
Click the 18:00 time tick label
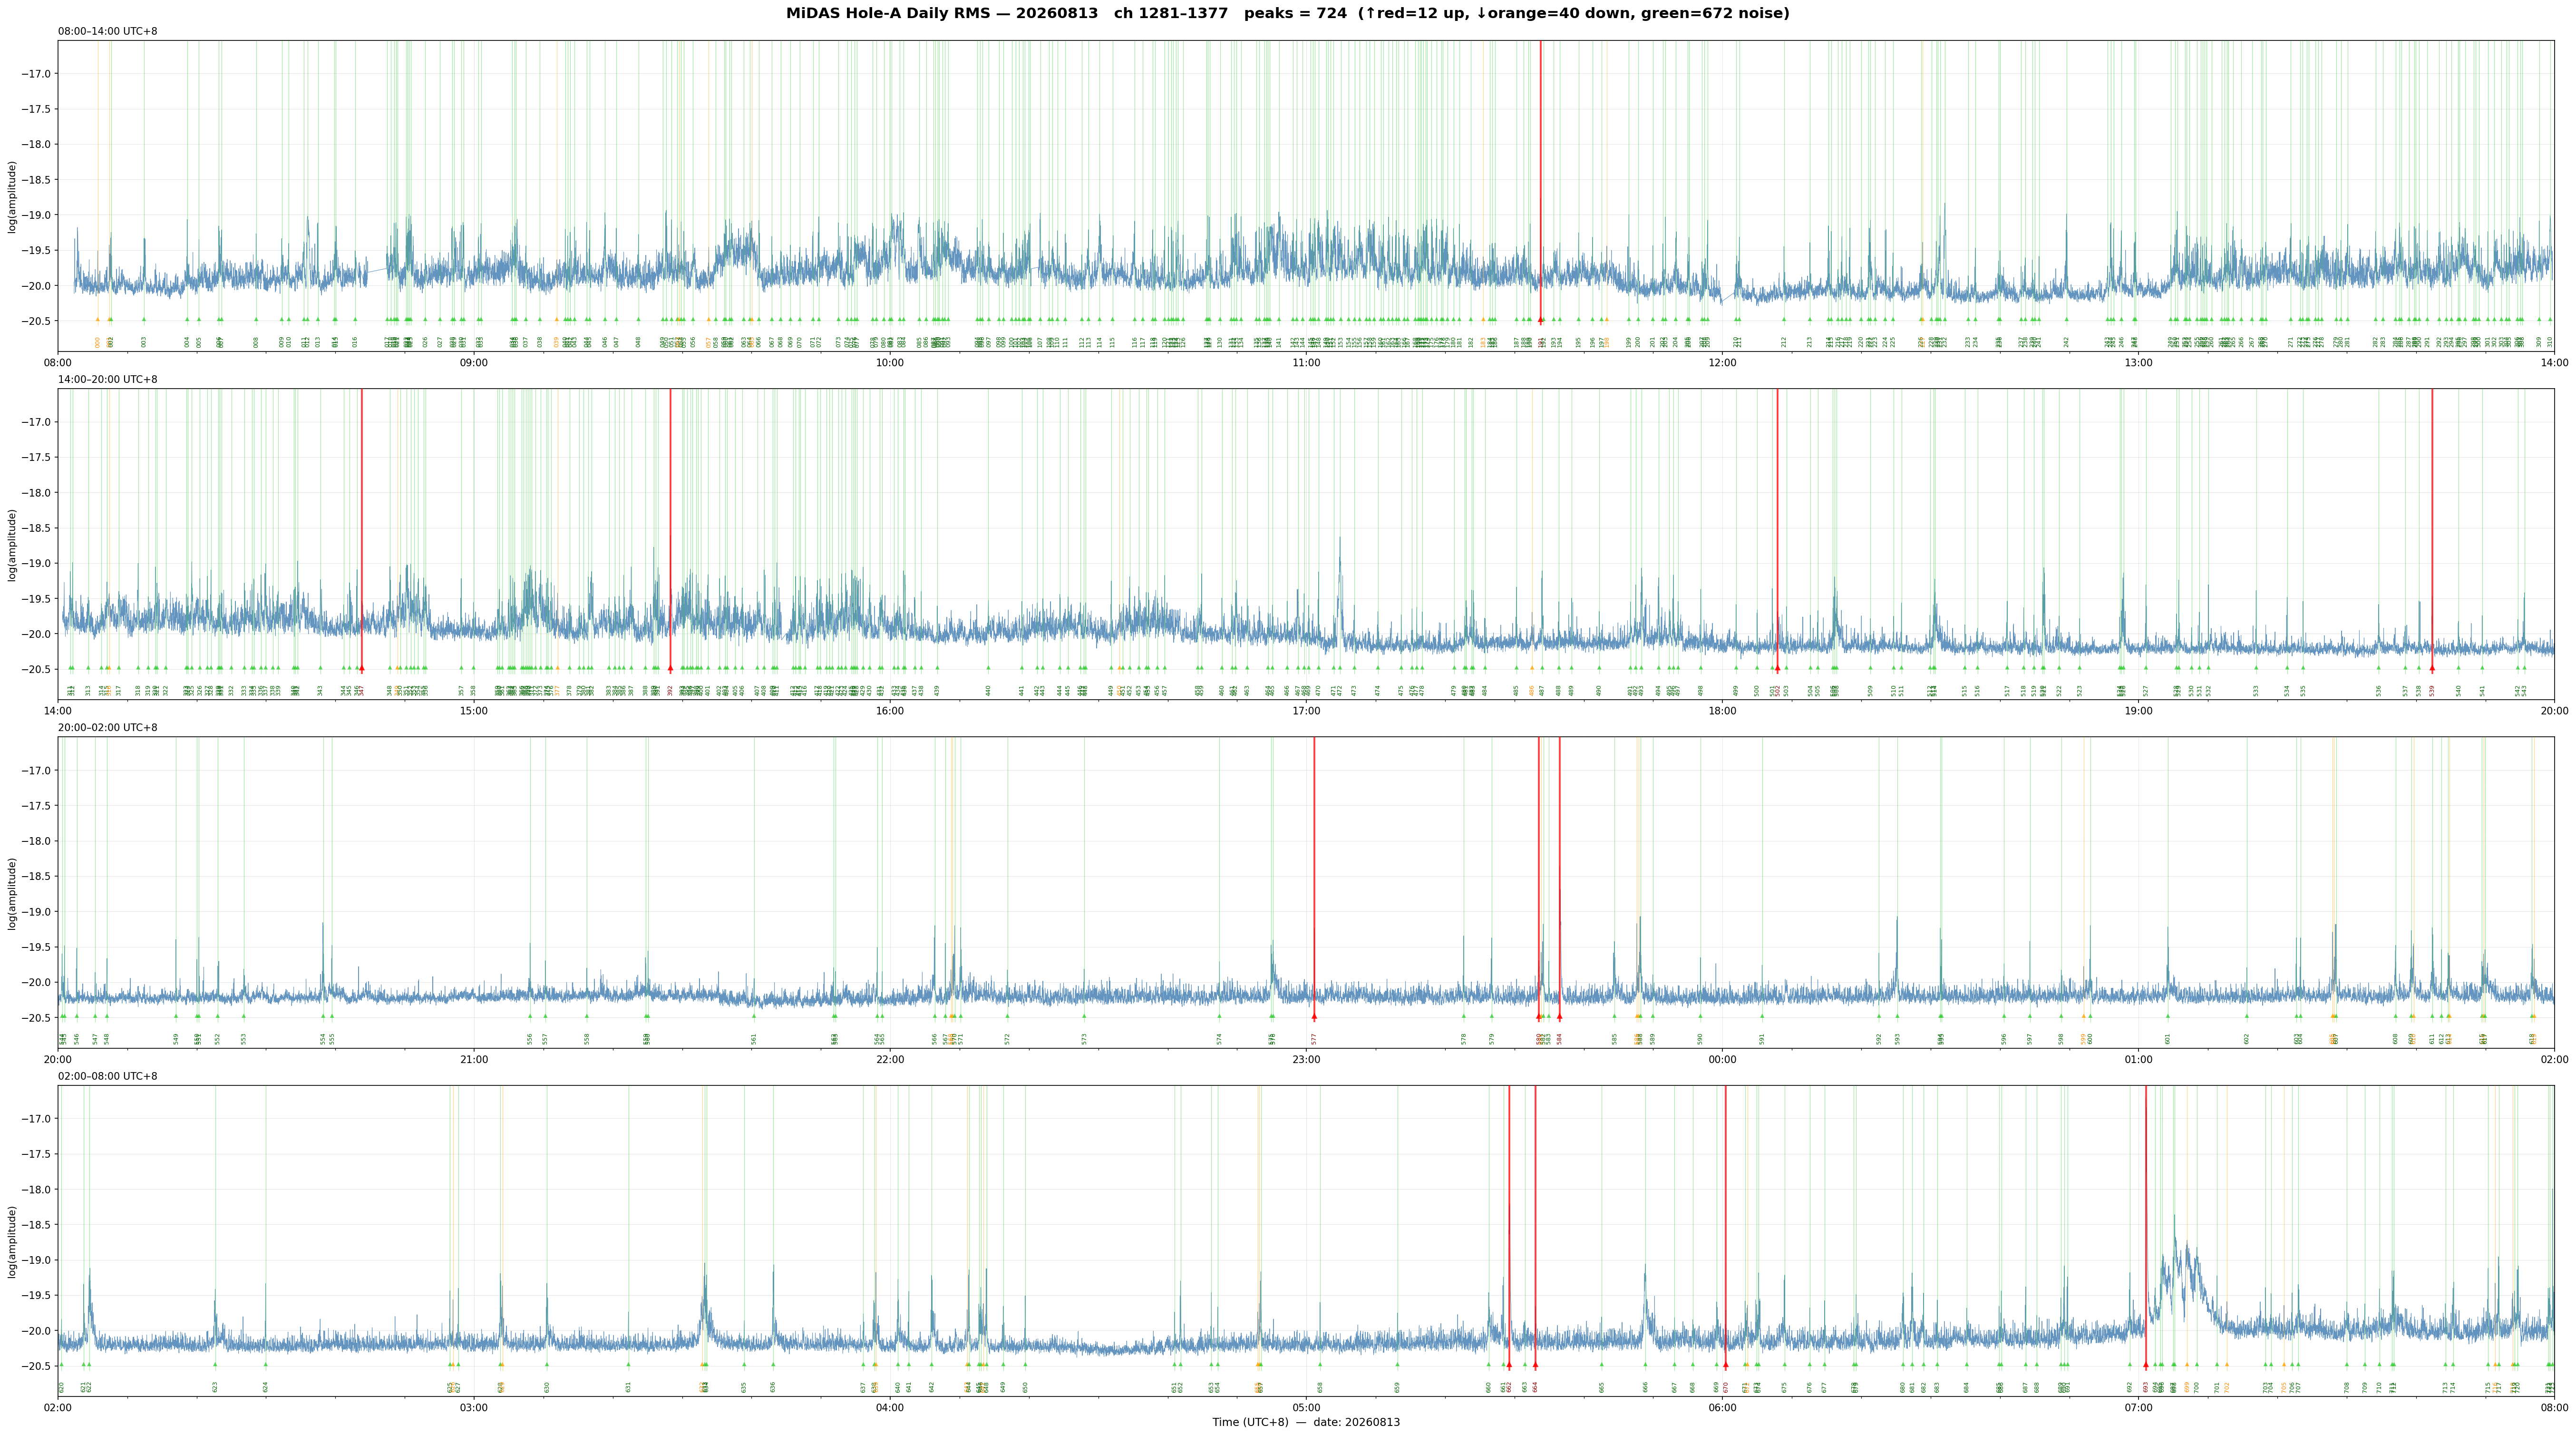point(1722,710)
